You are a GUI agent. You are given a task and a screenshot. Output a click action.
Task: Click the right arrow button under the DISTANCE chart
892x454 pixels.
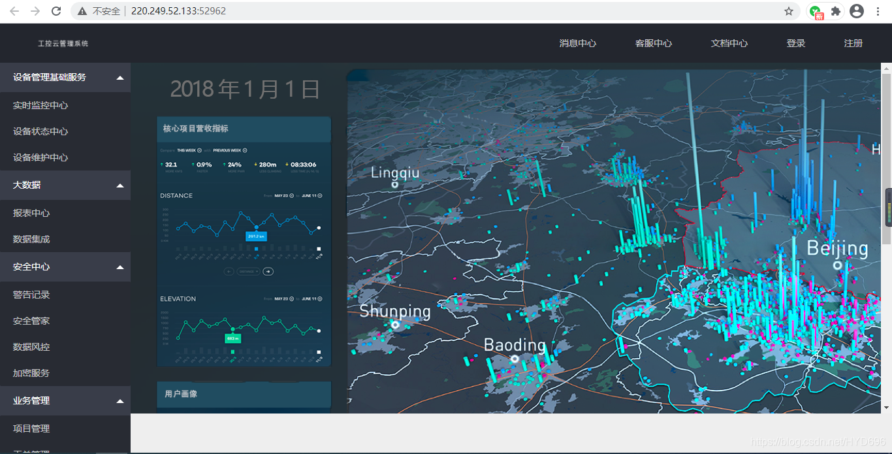tap(268, 271)
